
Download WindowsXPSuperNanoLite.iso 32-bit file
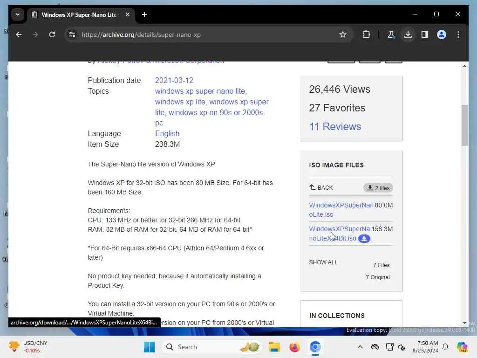pyautogui.click(x=341, y=210)
